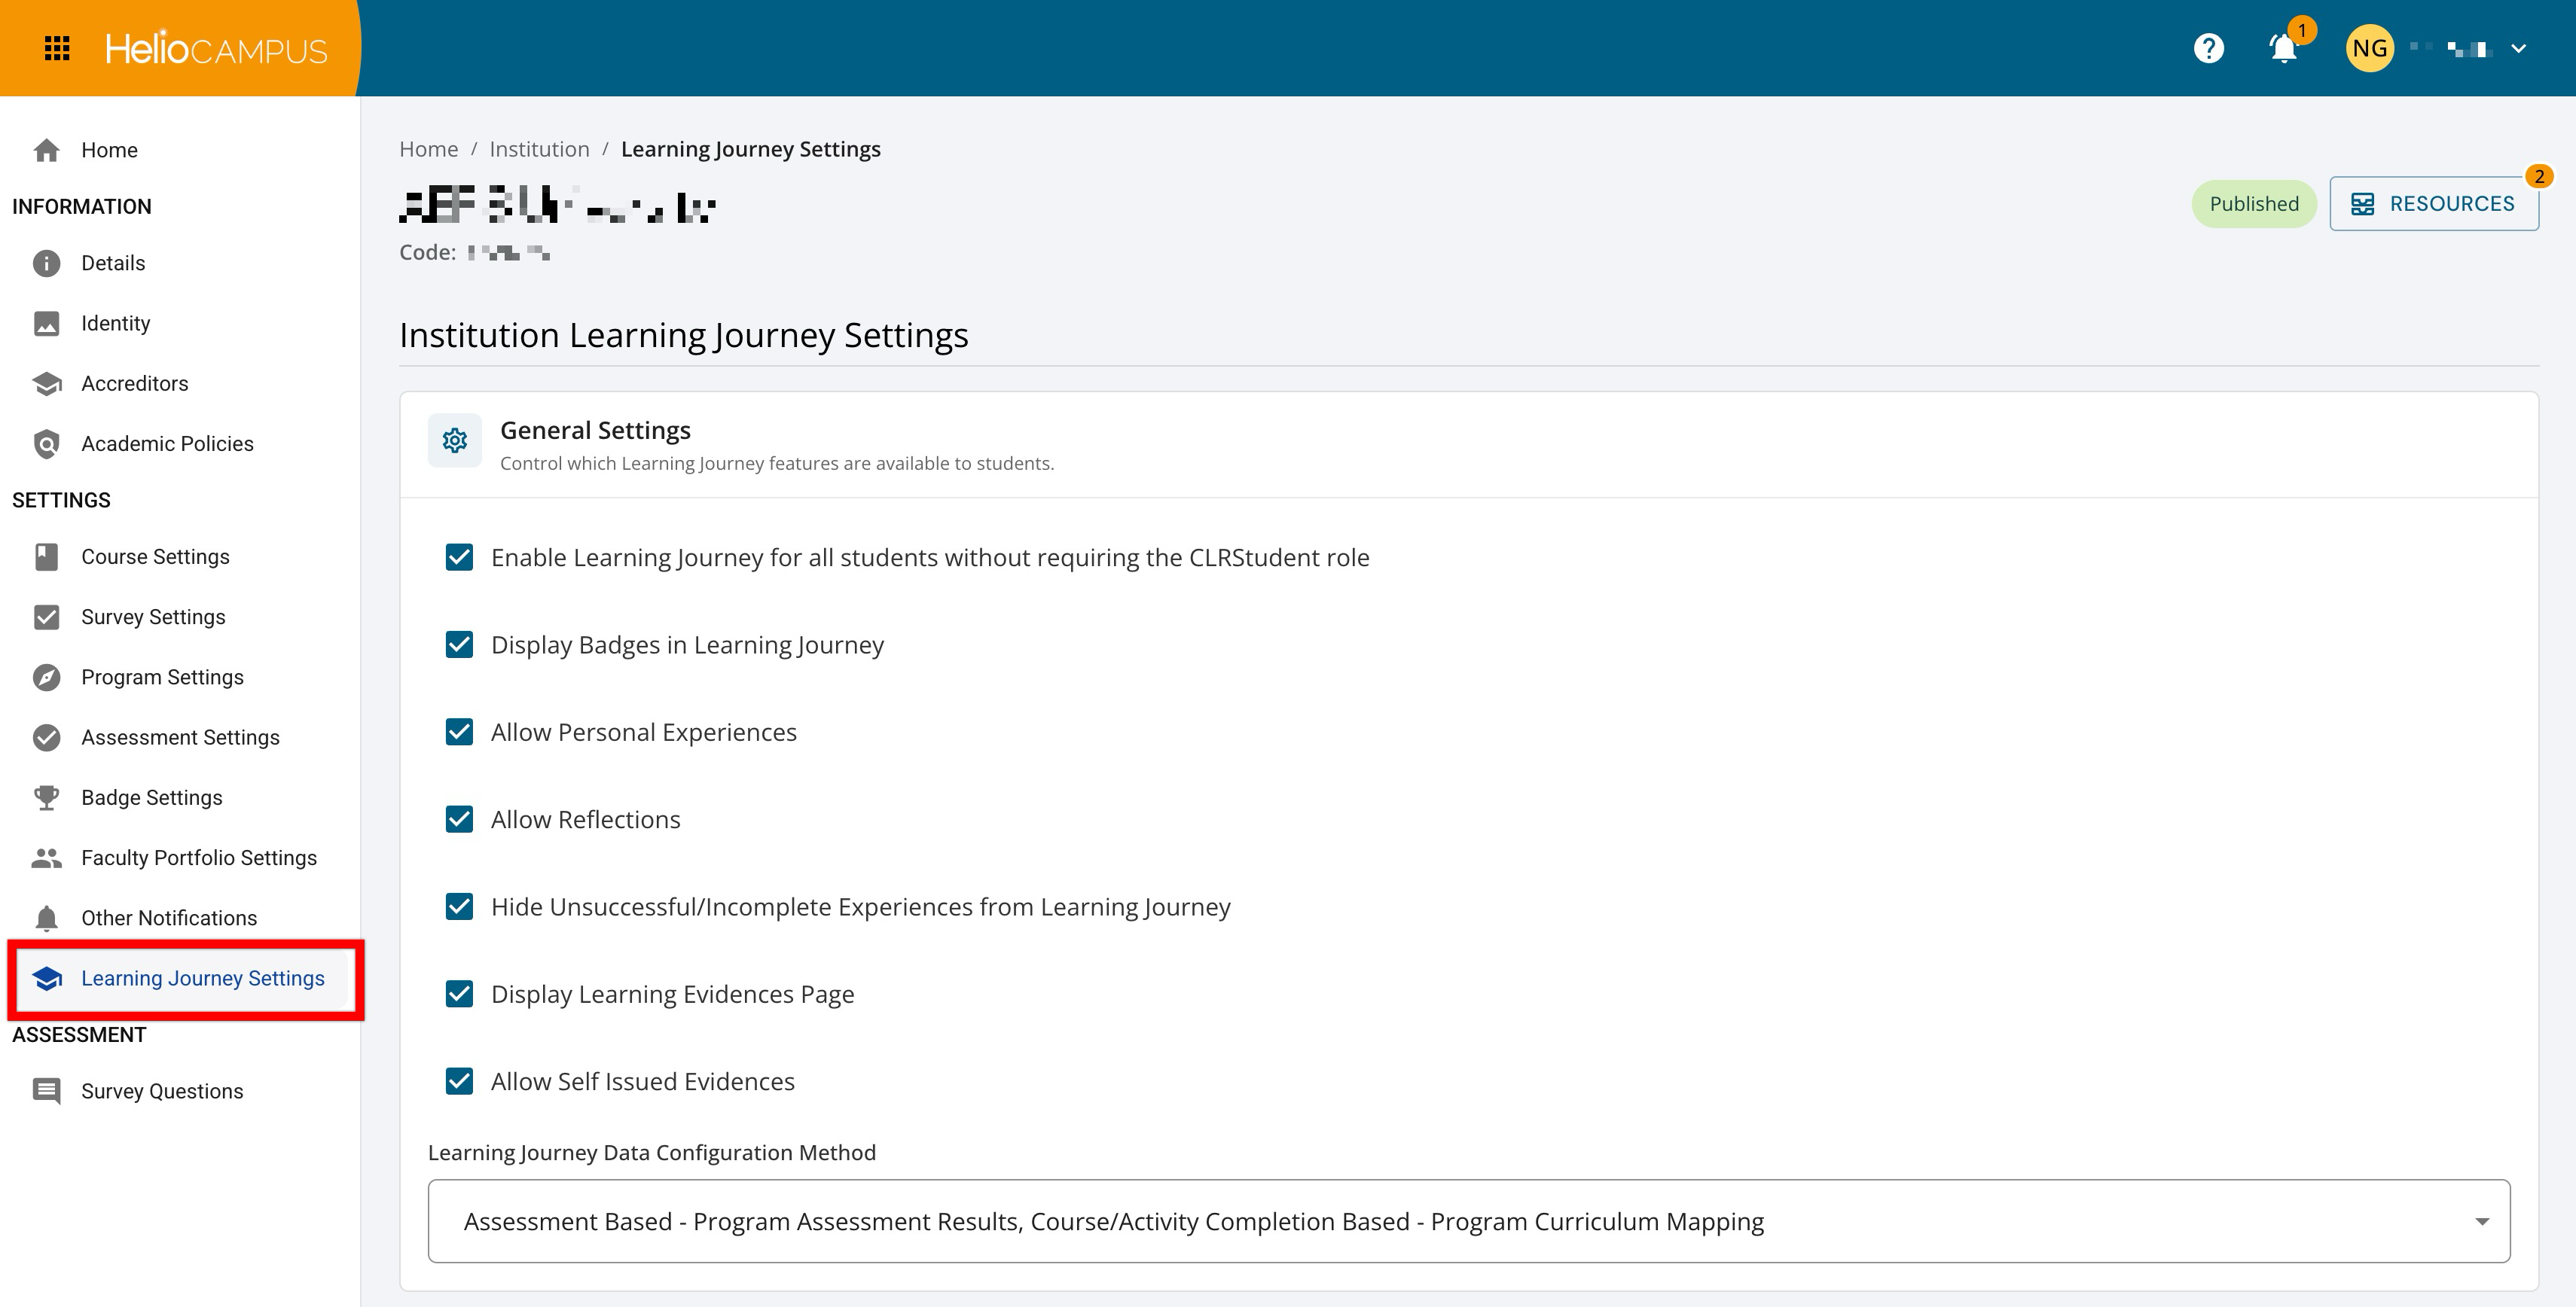Click the Assessment Settings checkmark icon
Image resolution: width=2576 pixels, height=1307 pixels.
click(46, 737)
